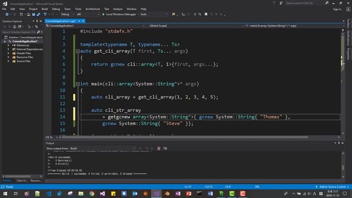Click the Solution Explorer search magnifier icon
This screenshot has width=352, height=198.
tap(38, 32)
